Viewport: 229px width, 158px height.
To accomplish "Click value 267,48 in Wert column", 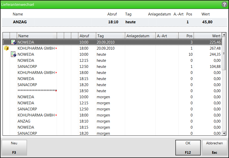I will pos(215,48).
